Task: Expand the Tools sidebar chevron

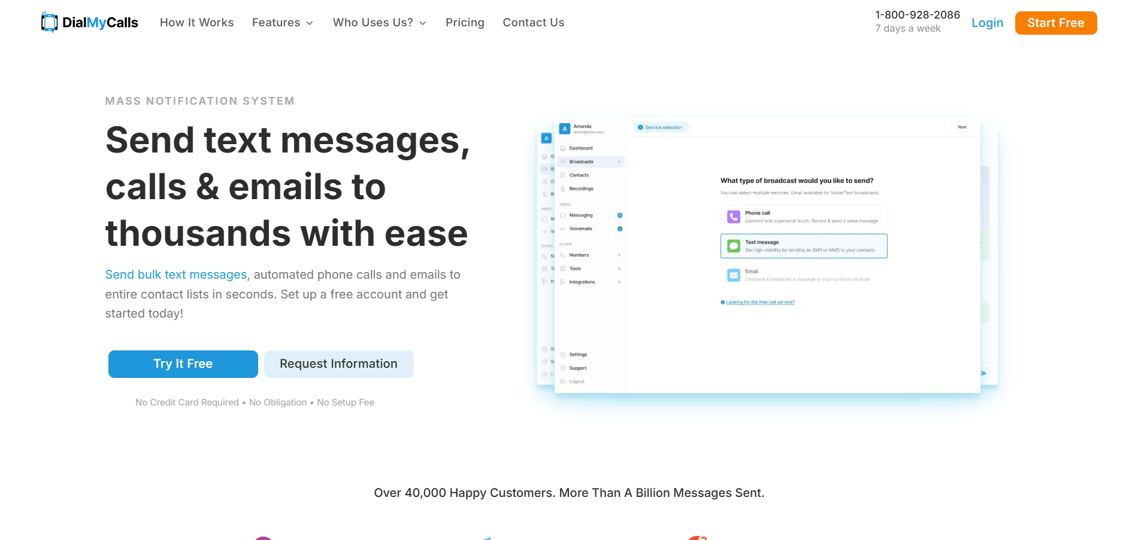Action: click(x=619, y=269)
